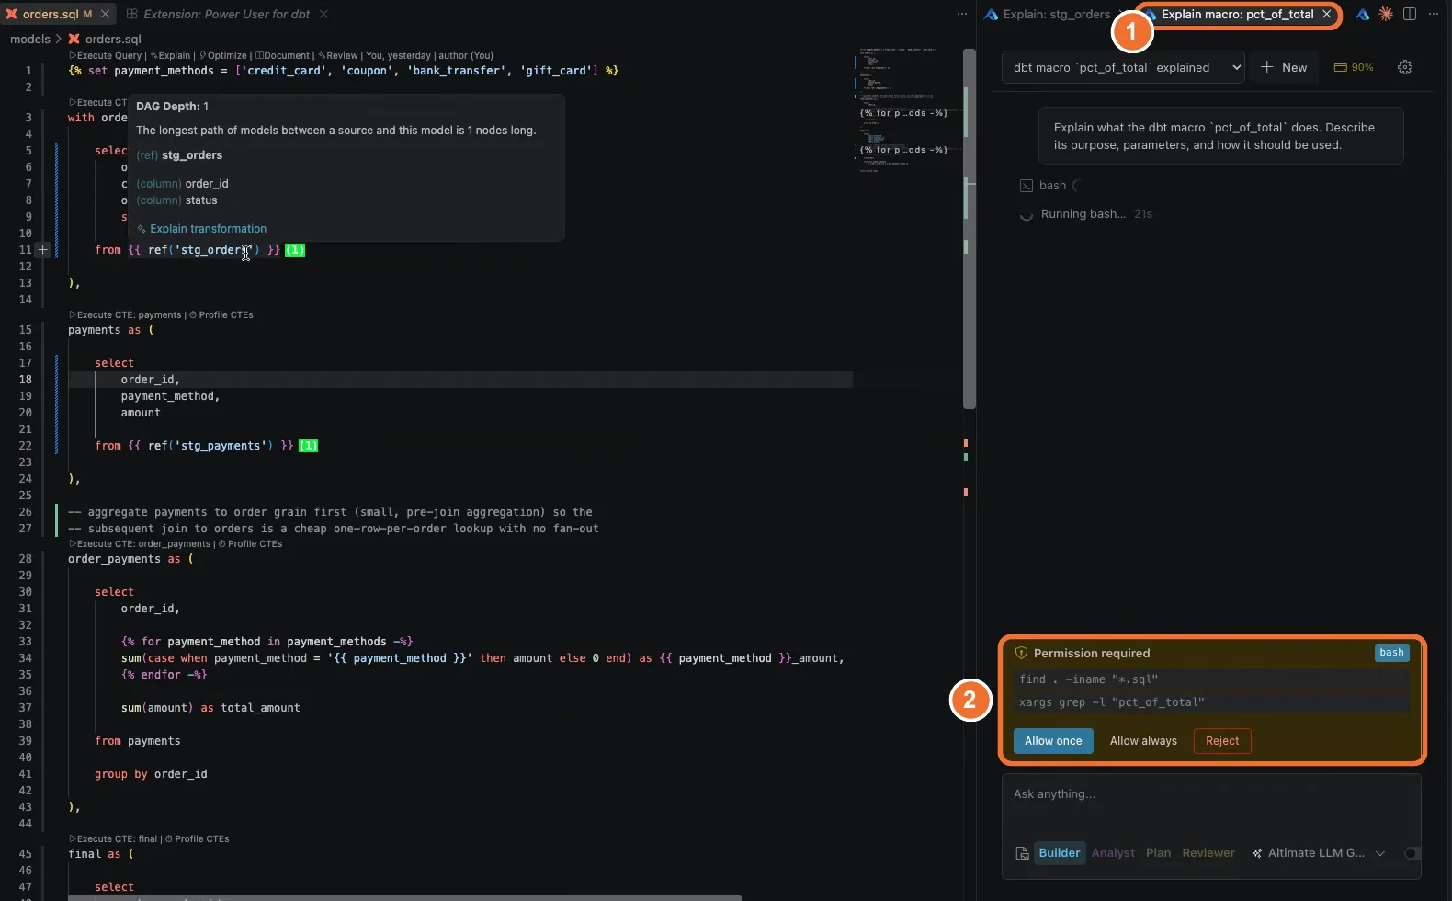Open the editor group's more actions ellipsis

[x=962, y=14]
